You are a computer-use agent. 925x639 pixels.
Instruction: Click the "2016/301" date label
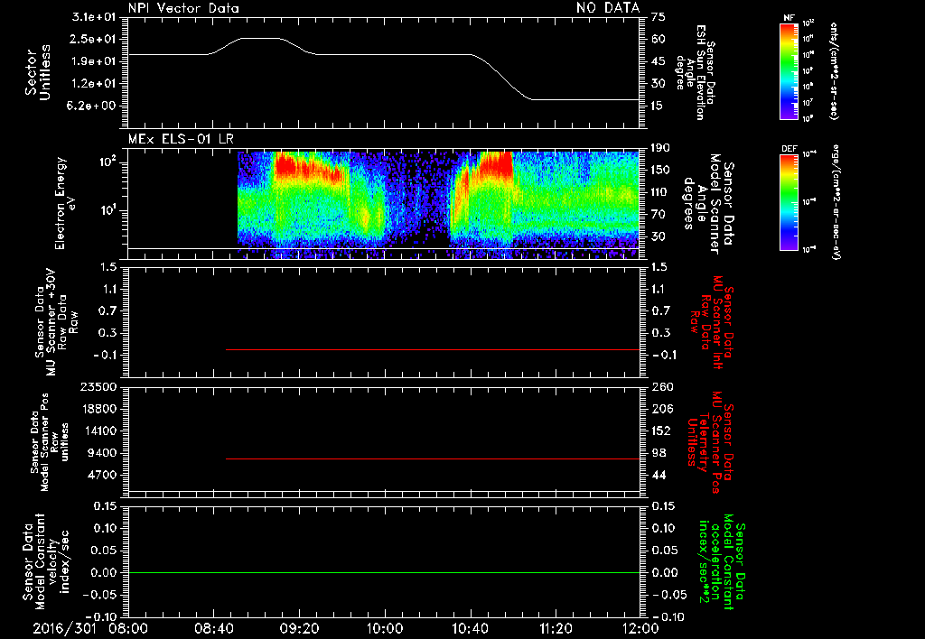[x=64, y=628]
